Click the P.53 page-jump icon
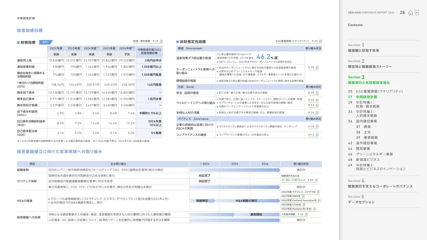The width and height of the screenshot is (427, 240). click(317, 105)
